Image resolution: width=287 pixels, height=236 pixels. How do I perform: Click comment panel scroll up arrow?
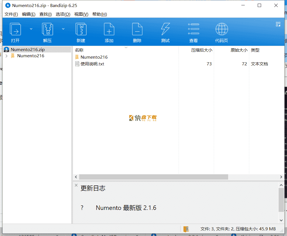(281, 185)
